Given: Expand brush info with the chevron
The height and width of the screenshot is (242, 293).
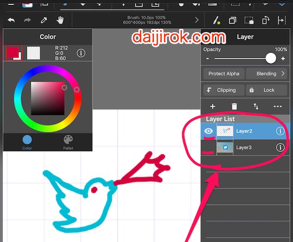Looking at the screenshot, I should [x=197, y=20].
